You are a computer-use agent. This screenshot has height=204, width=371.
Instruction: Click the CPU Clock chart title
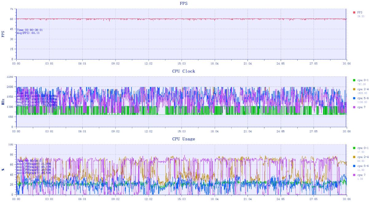(x=184, y=71)
